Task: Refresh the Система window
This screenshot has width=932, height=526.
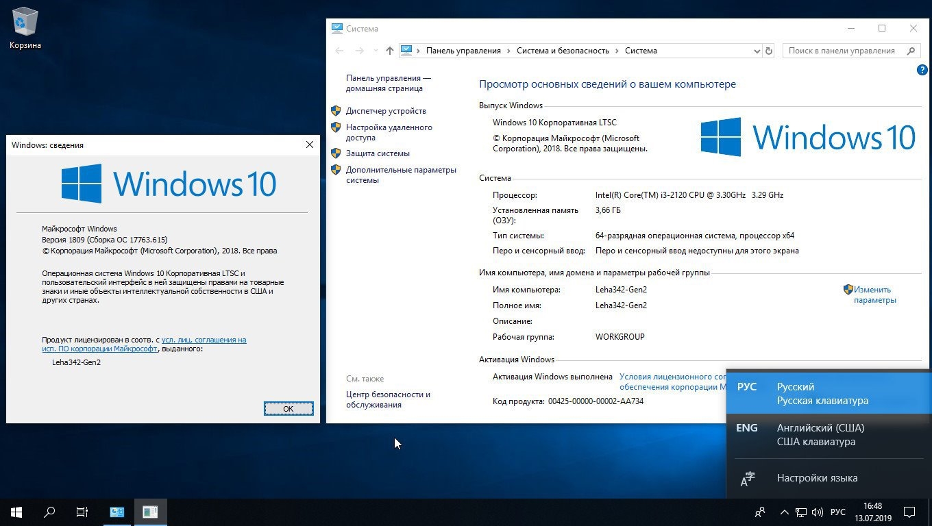Action: (768, 51)
